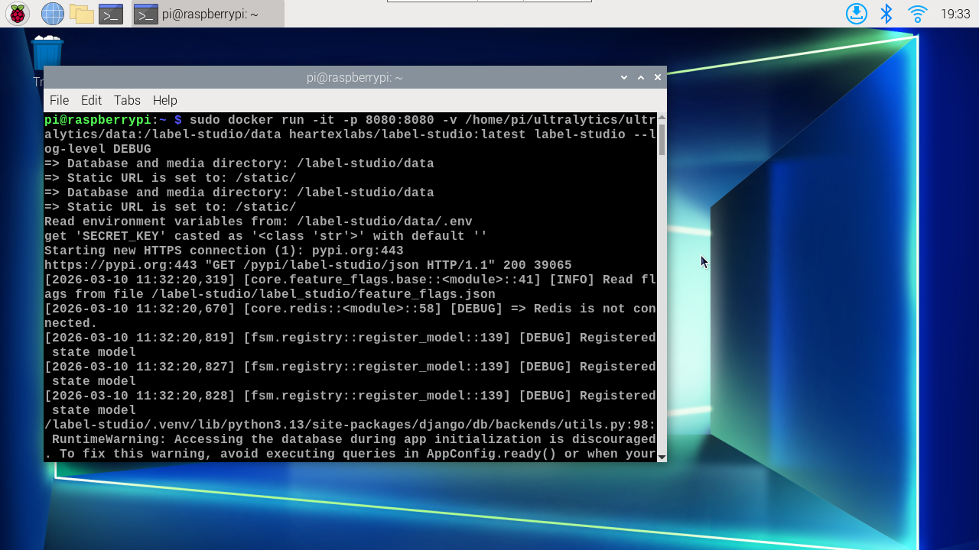The image size is (979, 550).
Task: Open the Bluetooth tray menu
Action: pyautogui.click(x=886, y=14)
